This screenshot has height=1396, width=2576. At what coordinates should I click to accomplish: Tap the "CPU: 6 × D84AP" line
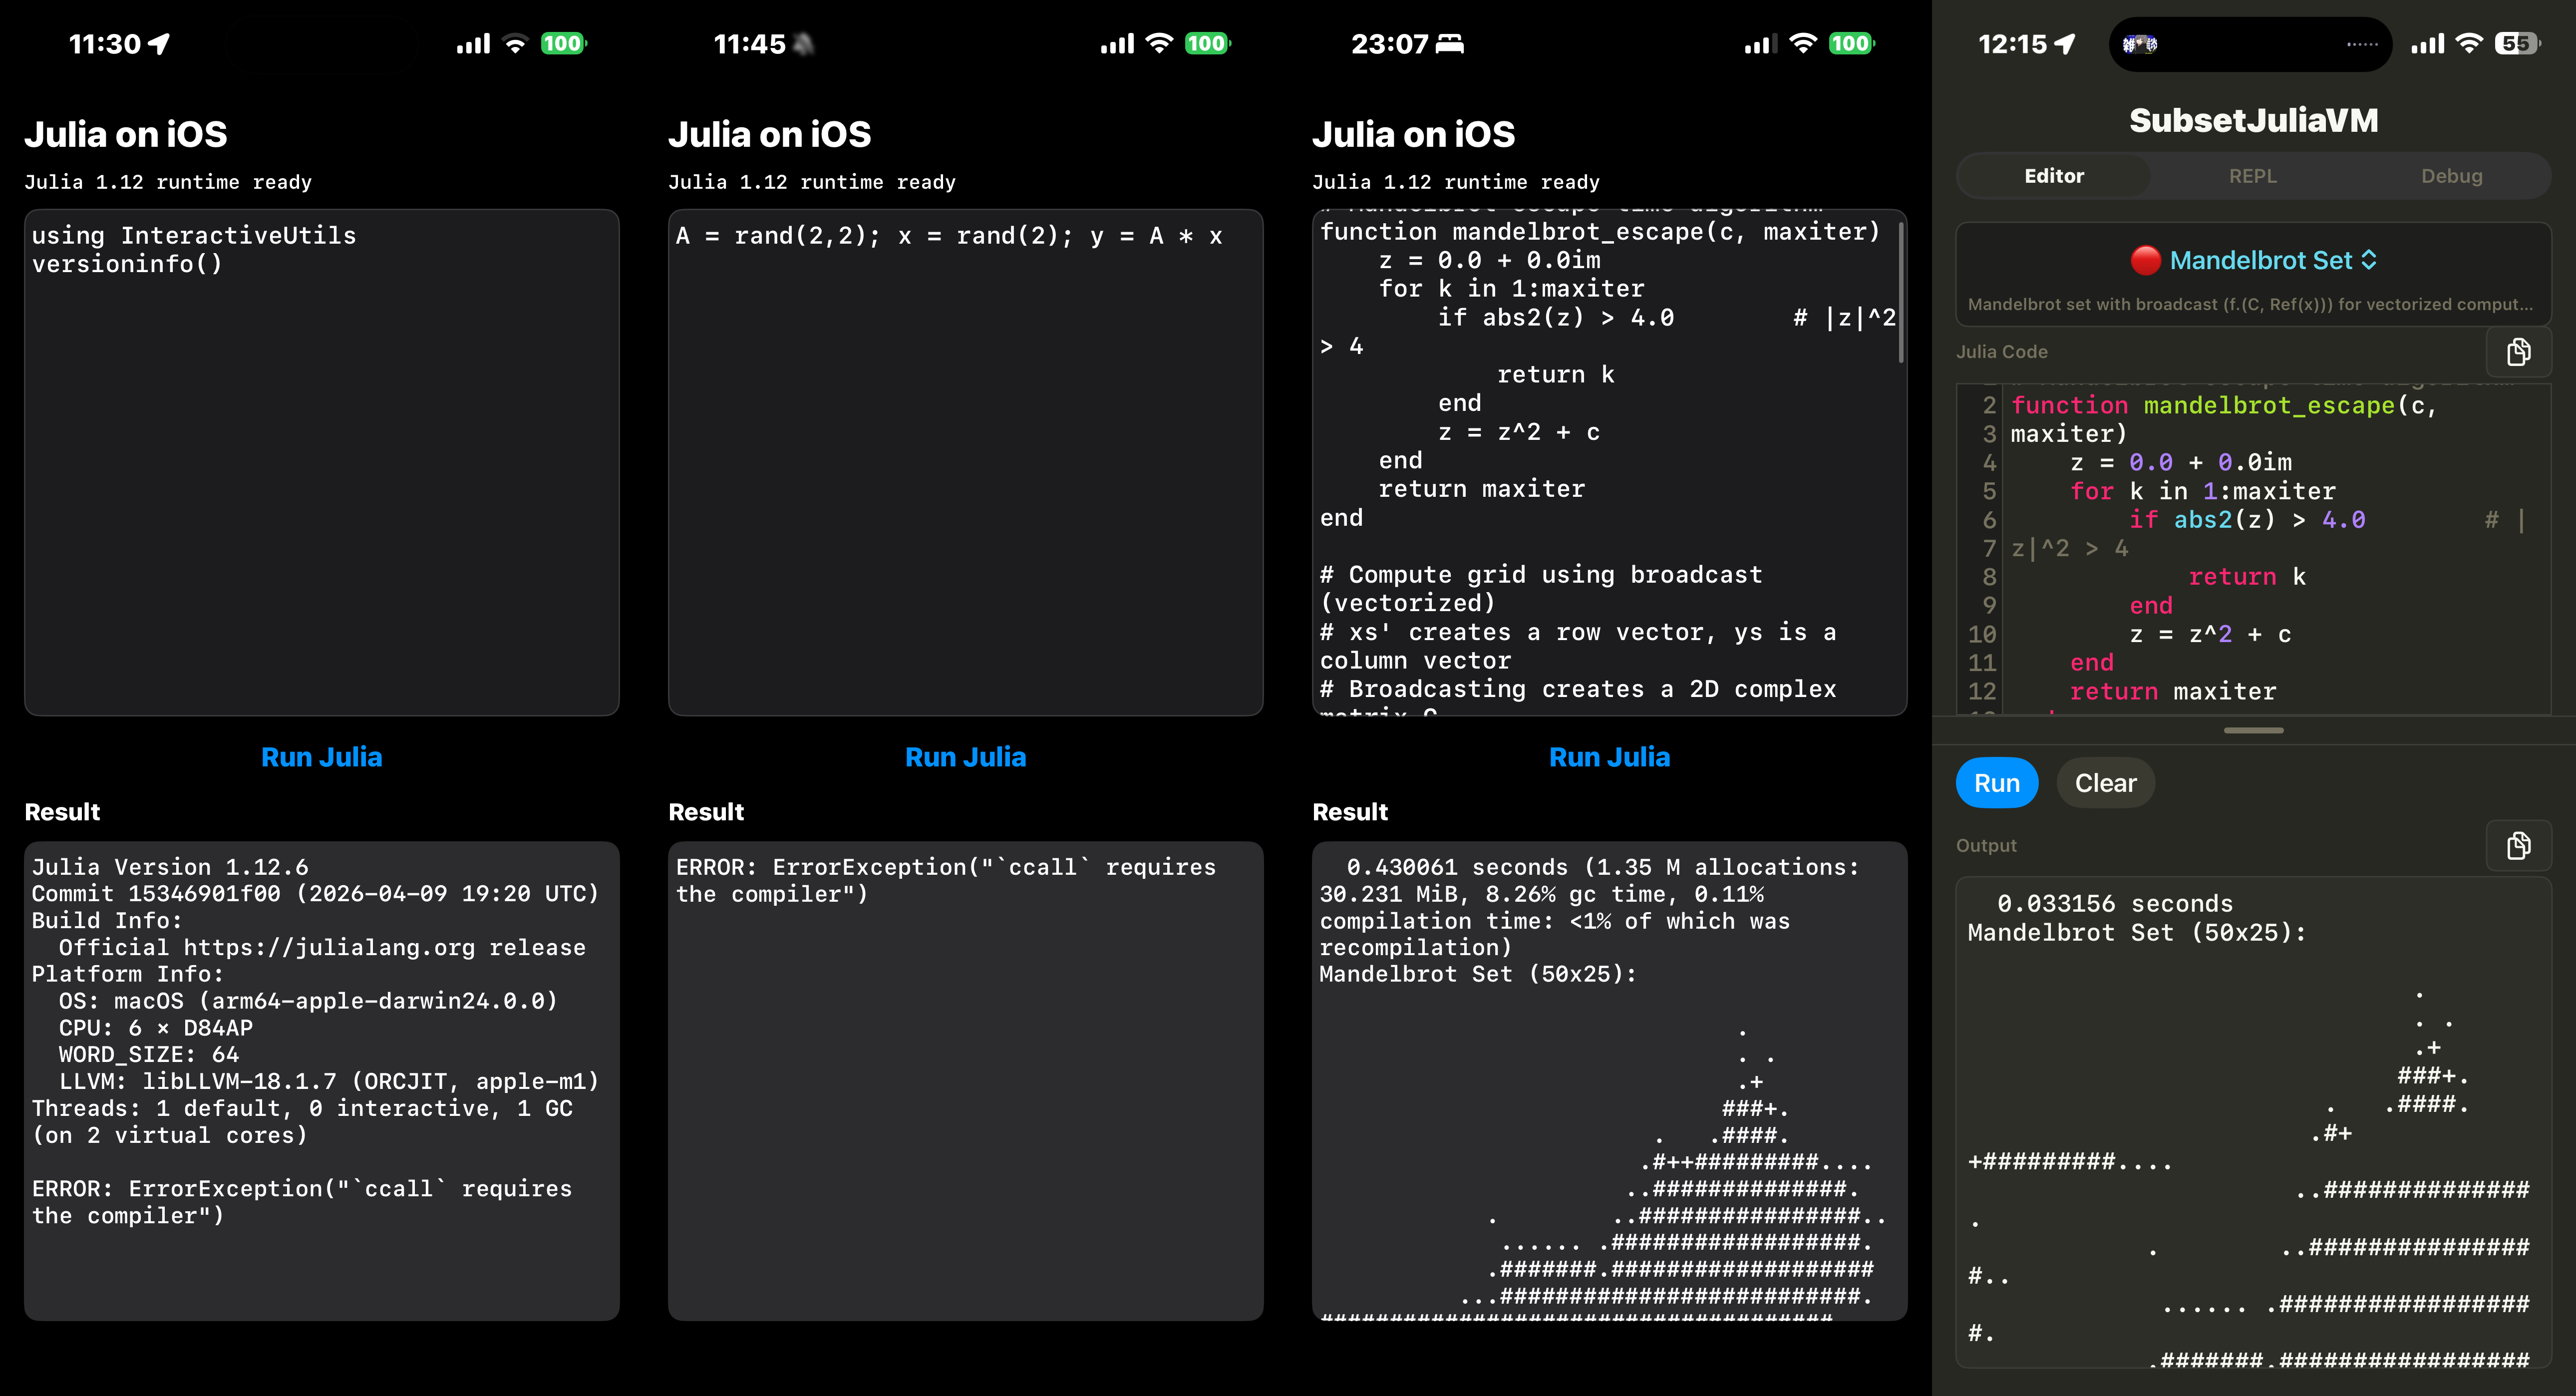pyautogui.click(x=156, y=1028)
